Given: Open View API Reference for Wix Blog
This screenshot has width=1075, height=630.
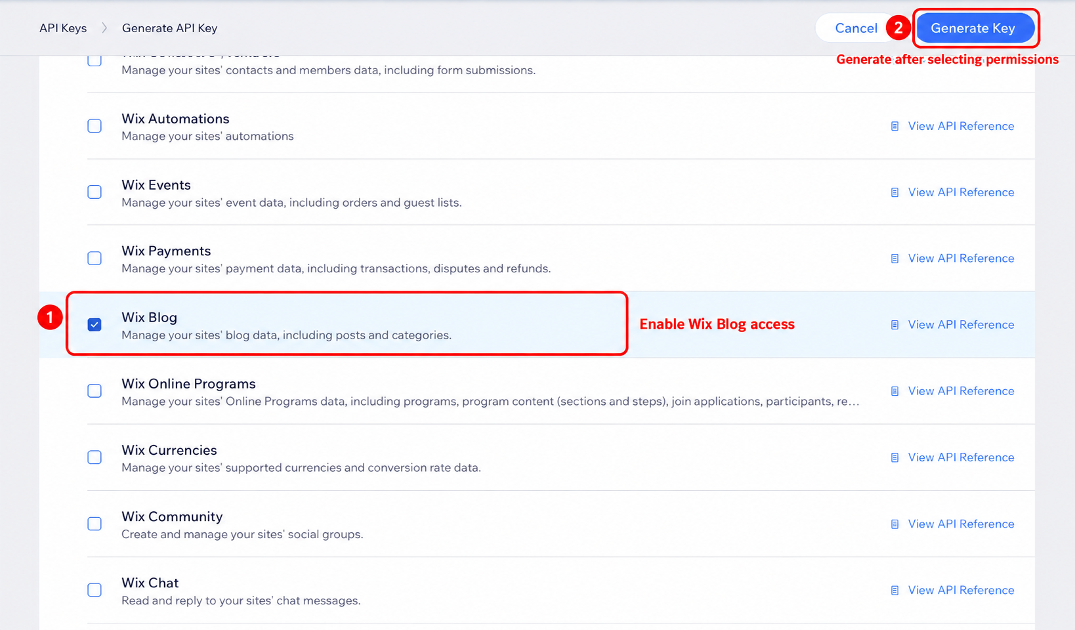Looking at the screenshot, I should pyautogui.click(x=961, y=325).
